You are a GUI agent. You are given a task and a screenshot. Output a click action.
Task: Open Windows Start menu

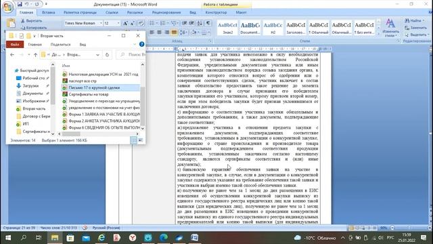[x=8, y=238]
